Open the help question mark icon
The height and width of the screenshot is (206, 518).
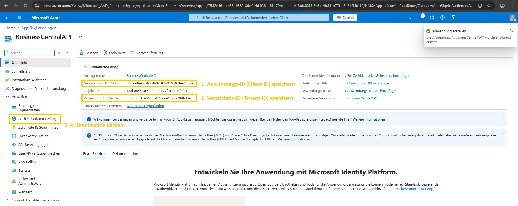[442, 18]
